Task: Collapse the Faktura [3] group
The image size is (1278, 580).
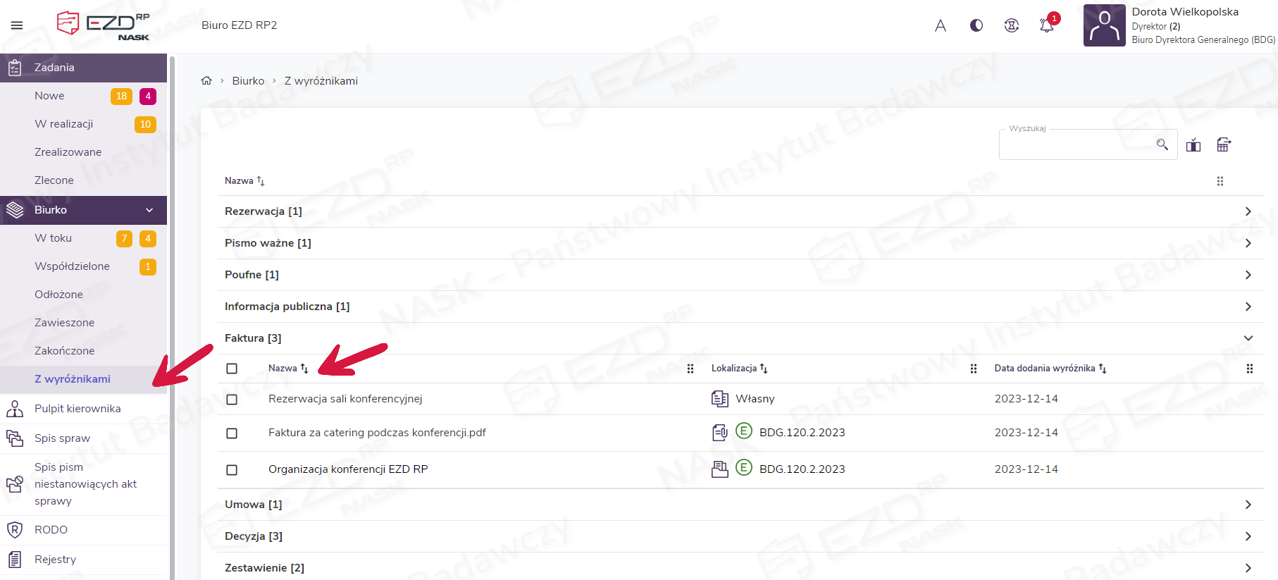Action: coord(1248,338)
